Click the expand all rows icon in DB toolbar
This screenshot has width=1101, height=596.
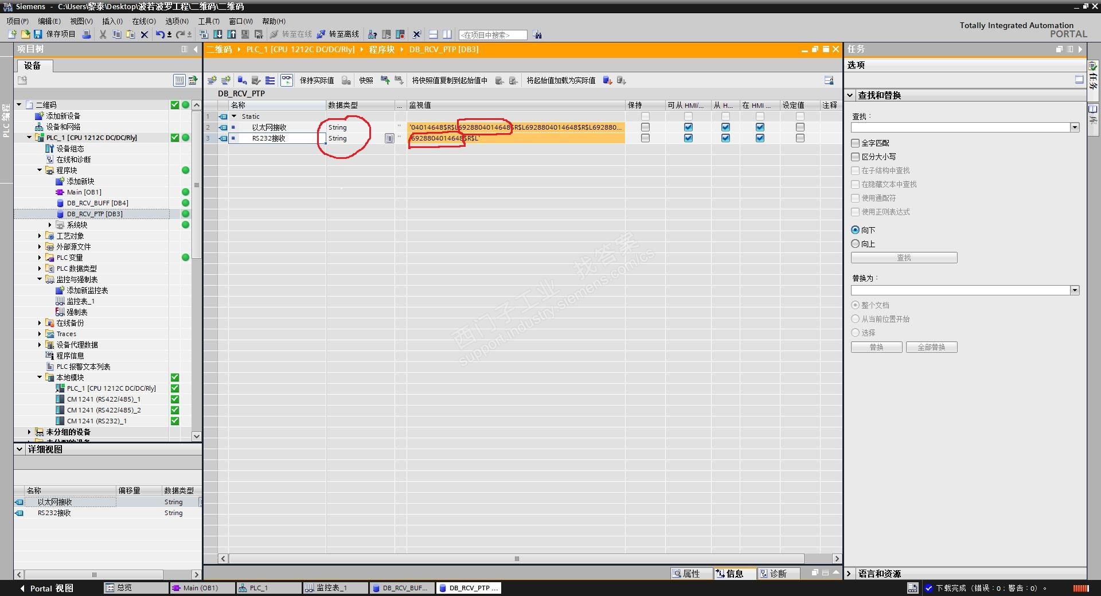[270, 80]
